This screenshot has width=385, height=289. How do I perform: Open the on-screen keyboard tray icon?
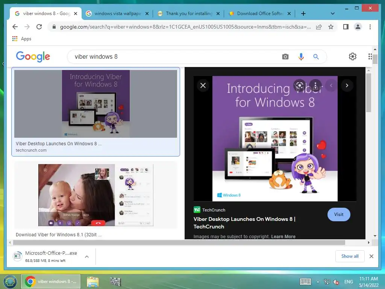pos(305,281)
